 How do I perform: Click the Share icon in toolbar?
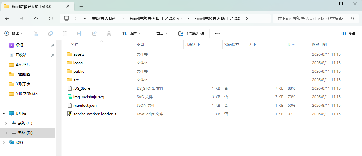point(94,33)
